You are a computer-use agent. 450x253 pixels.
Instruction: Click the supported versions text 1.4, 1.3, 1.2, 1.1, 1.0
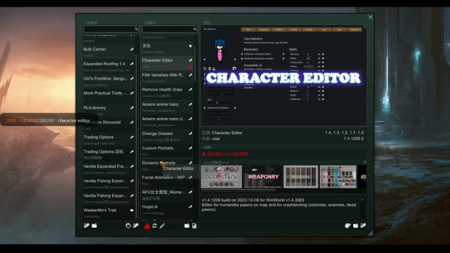tap(344, 133)
